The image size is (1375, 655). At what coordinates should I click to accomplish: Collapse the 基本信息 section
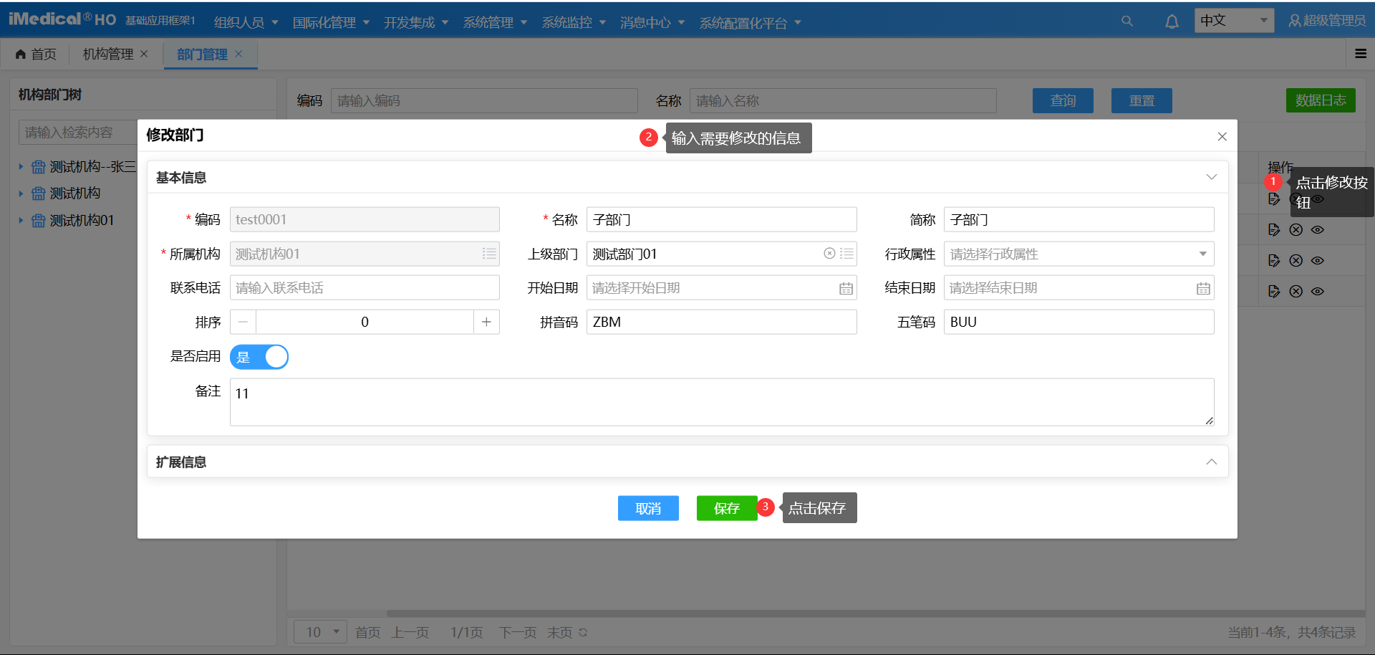pyautogui.click(x=1211, y=177)
